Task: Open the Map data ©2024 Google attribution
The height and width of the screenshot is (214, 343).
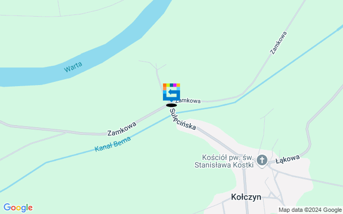Action: pyautogui.click(x=310, y=210)
